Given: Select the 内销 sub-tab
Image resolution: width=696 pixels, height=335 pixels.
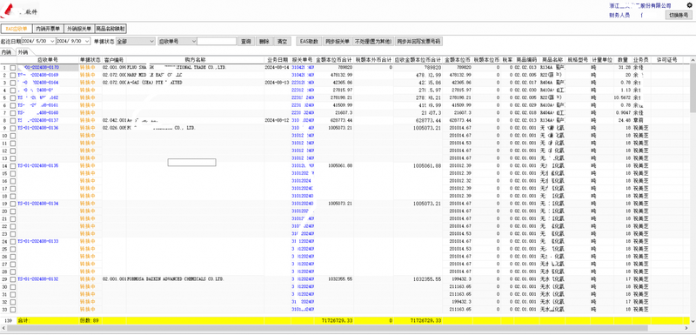Looking at the screenshot, I should pyautogui.click(x=6, y=52).
